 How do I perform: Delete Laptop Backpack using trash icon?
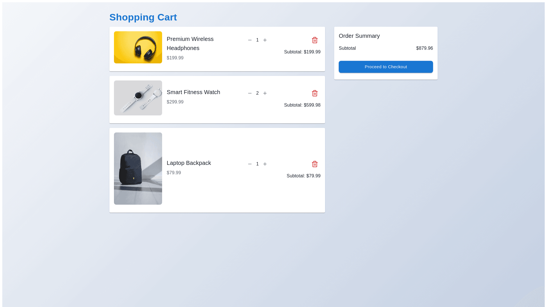315,164
